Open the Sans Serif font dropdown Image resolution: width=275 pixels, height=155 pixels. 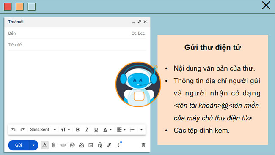click(x=43, y=129)
